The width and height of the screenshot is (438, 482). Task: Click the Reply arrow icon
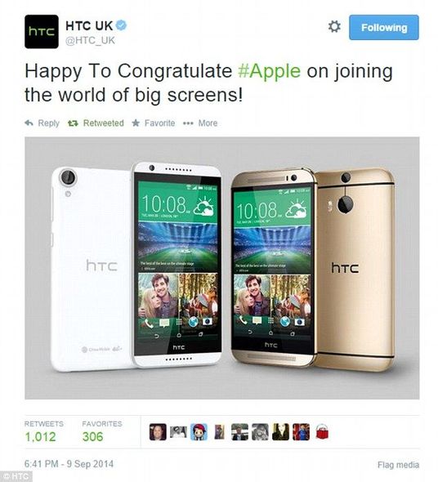click(29, 123)
